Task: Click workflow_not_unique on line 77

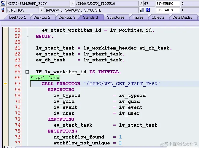Action: [82, 143]
